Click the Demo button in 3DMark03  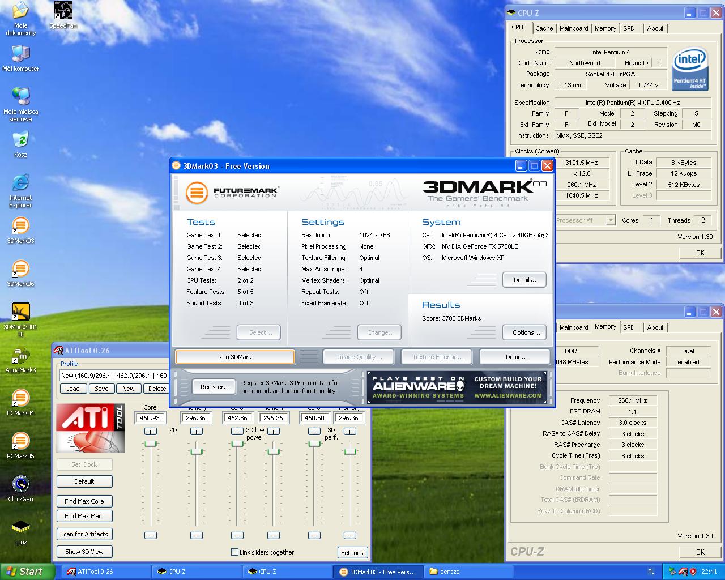[515, 357]
